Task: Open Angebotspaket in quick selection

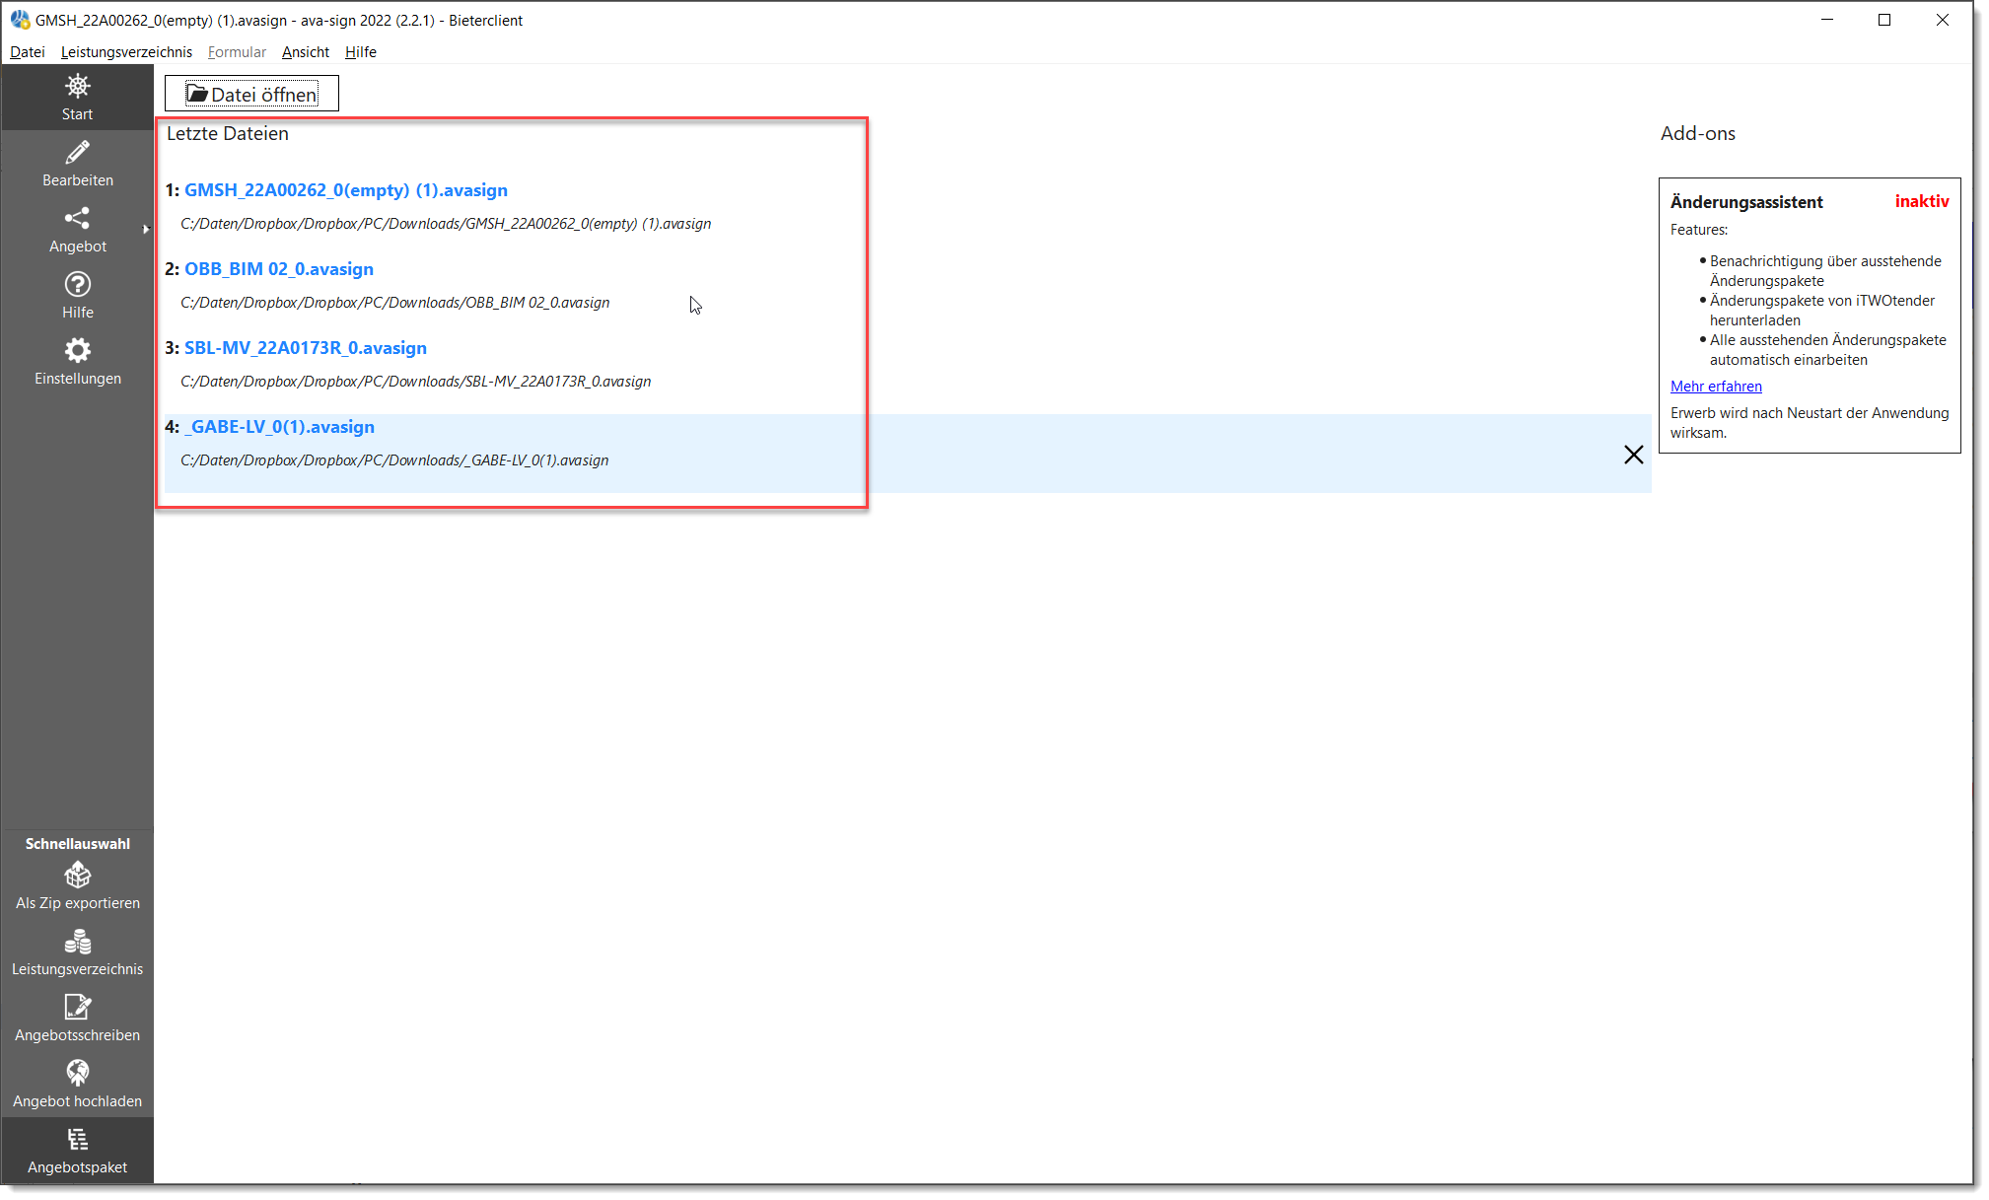Action: coord(77,1151)
